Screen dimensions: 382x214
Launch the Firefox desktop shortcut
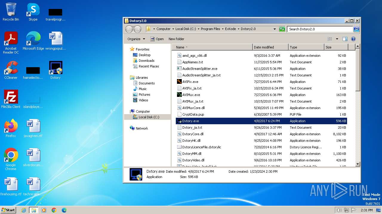point(11,128)
